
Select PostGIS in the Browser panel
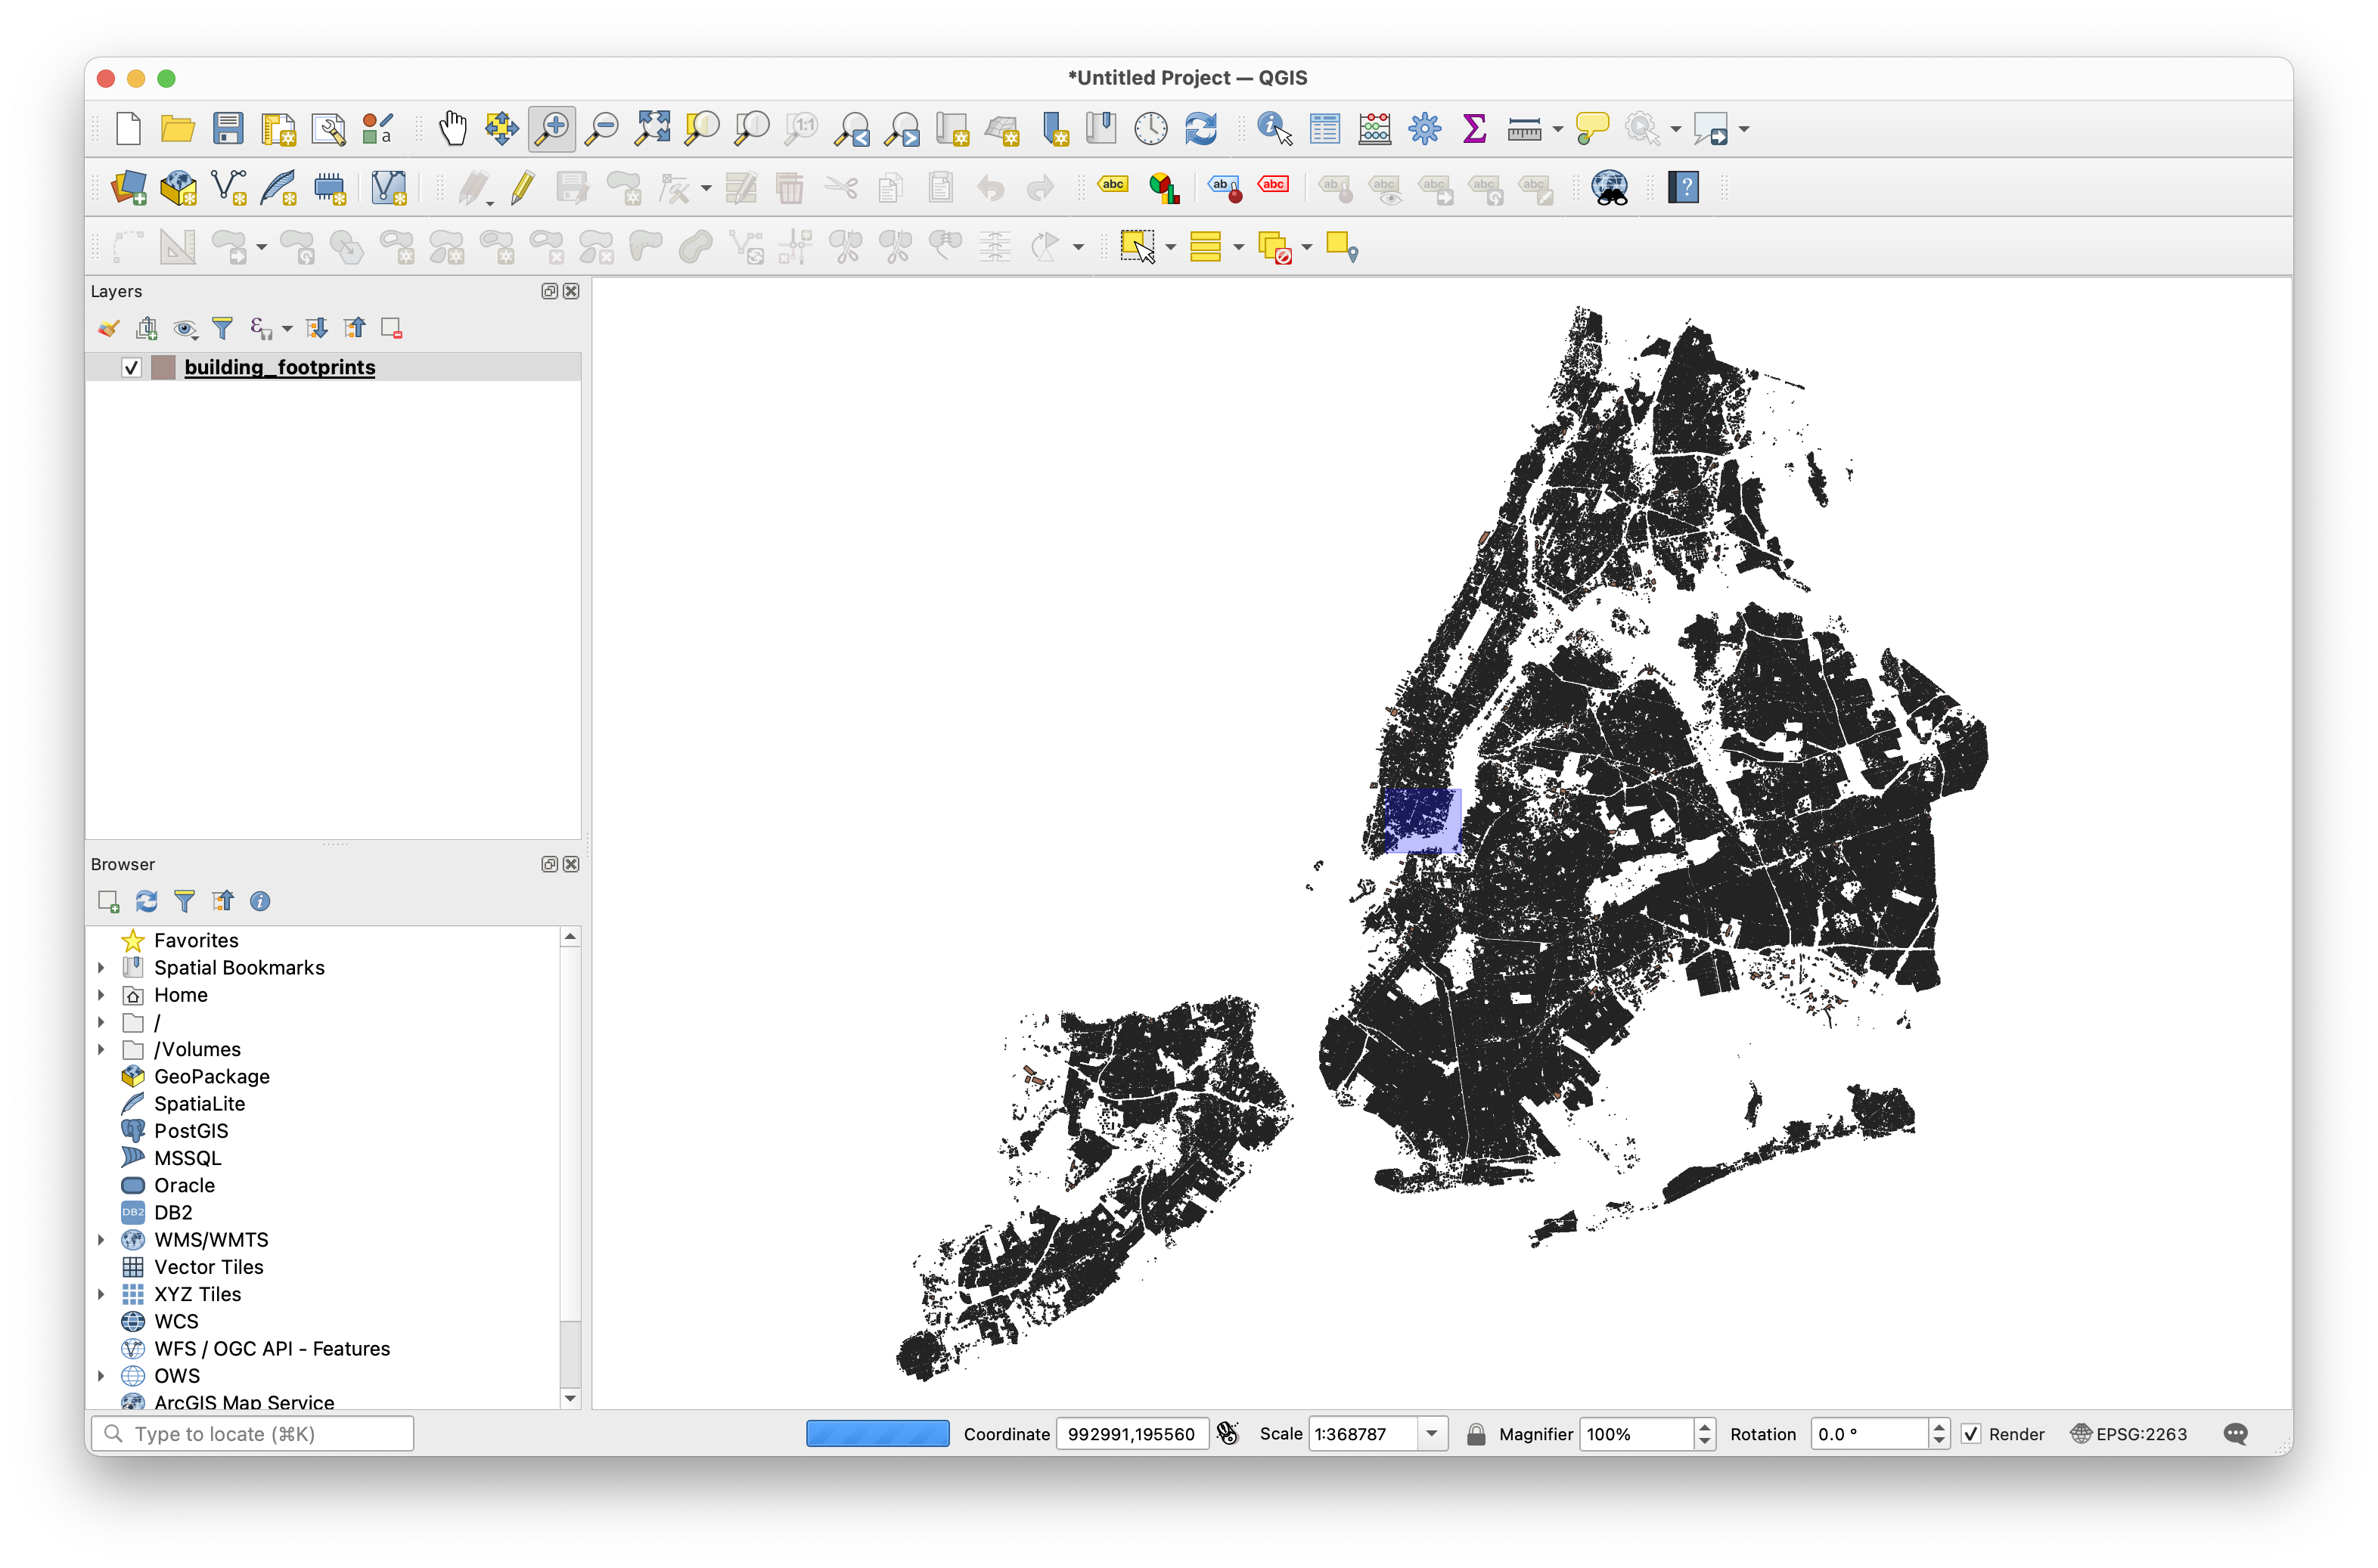click(x=190, y=1131)
